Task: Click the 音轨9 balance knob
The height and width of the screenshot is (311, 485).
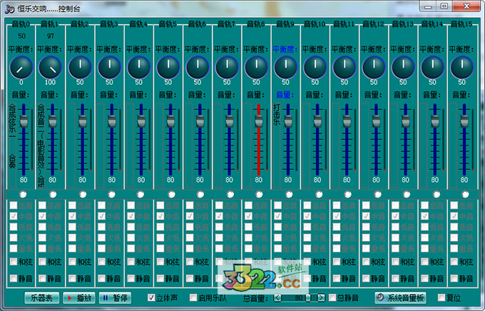Action: (285, 67)
